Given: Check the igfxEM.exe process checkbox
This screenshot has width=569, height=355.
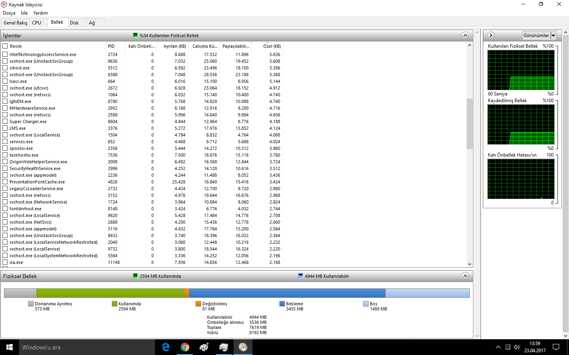Looking at the screenshot, I should (x=5, y=101).
